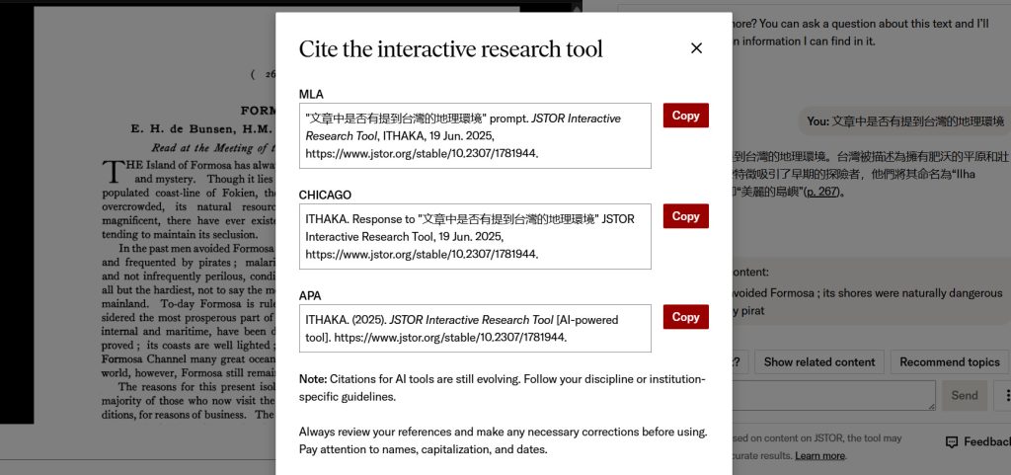Click the APA label

pyautogui.click(x=309, y=296)
